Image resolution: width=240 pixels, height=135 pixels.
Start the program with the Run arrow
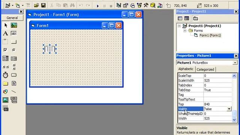pyautogui.click(x=97, y=6)
